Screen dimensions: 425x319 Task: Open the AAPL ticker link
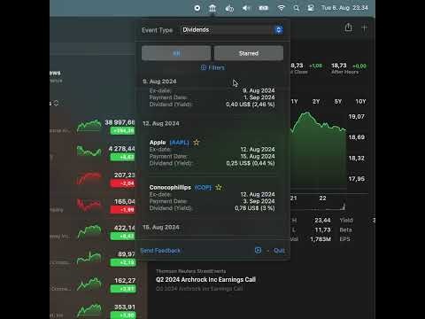(179, 143)
